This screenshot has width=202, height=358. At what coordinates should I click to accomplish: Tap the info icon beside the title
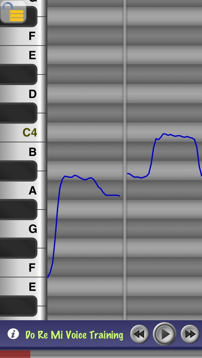13,334
